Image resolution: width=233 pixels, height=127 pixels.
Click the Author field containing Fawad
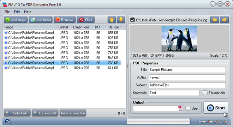[187, 77]
